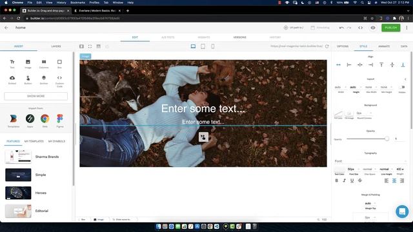Screen dimensions: 413x232
Task: Open the Max Width dropdown
Action: tap(371, 87)
